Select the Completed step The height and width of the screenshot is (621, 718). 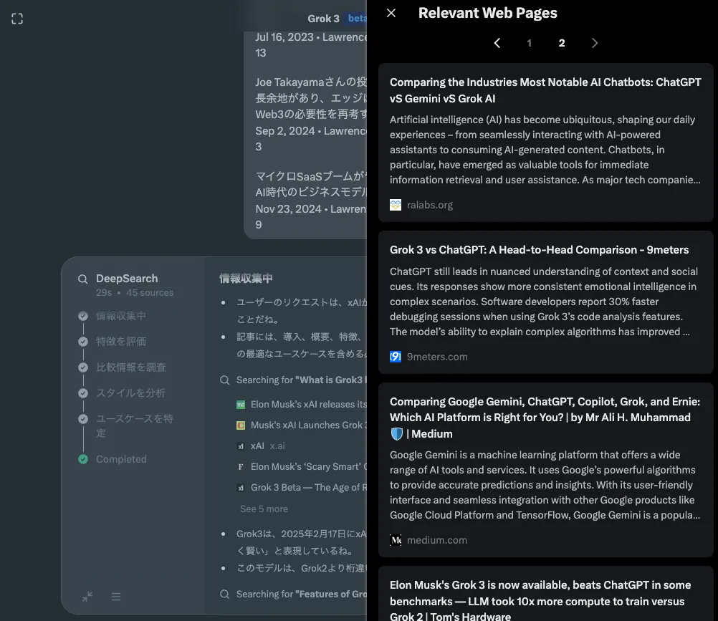coord(121,459)
